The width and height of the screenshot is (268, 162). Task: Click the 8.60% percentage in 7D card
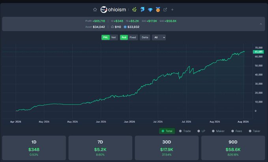pos(100,154)
